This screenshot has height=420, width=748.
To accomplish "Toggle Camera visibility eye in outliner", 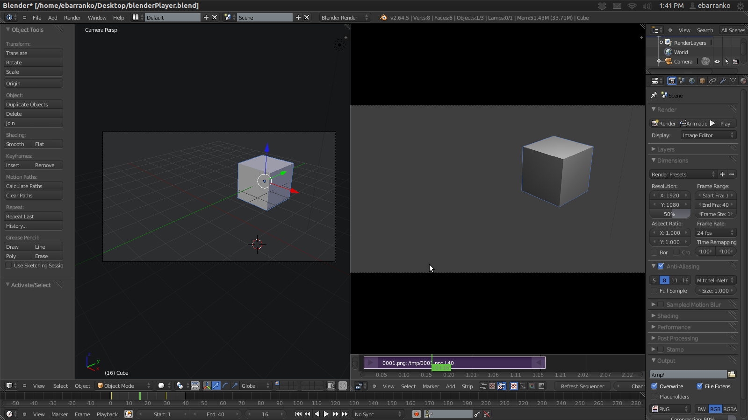I will [717, 62].
